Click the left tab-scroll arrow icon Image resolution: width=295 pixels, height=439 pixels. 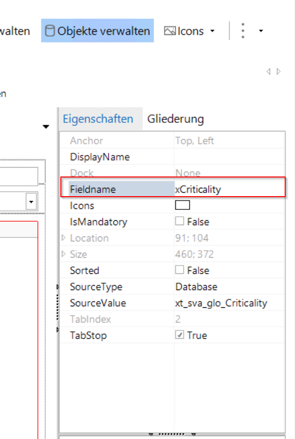[x=268, y=72]
